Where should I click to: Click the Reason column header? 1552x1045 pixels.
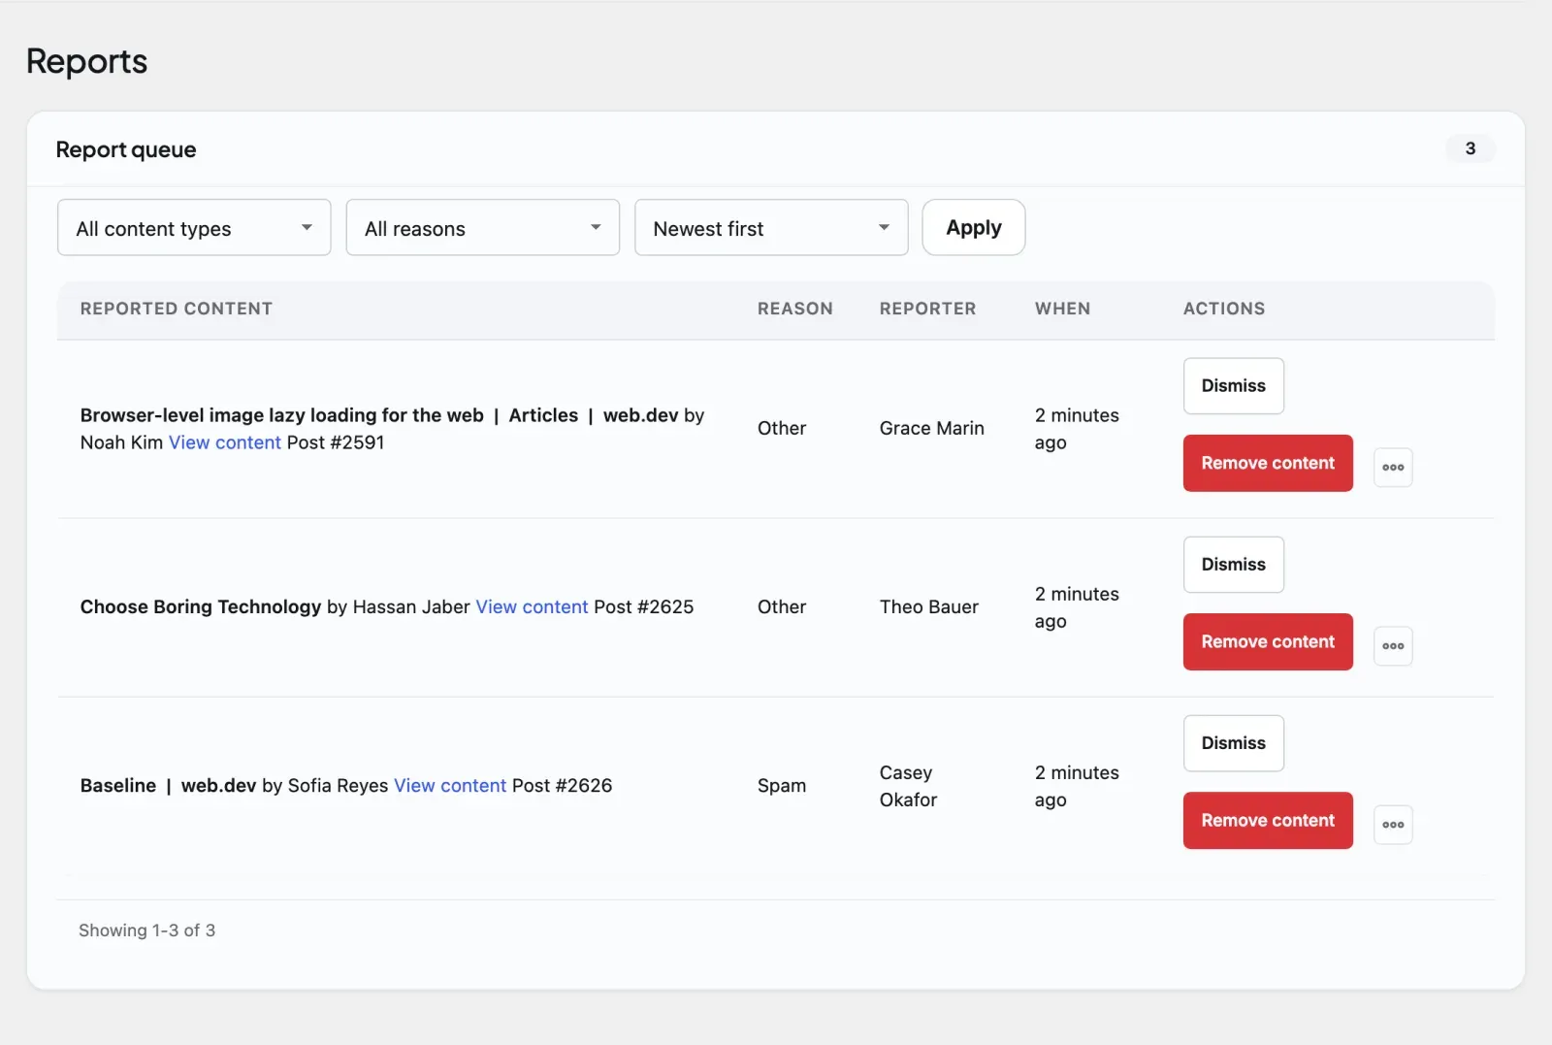point(795,309)
